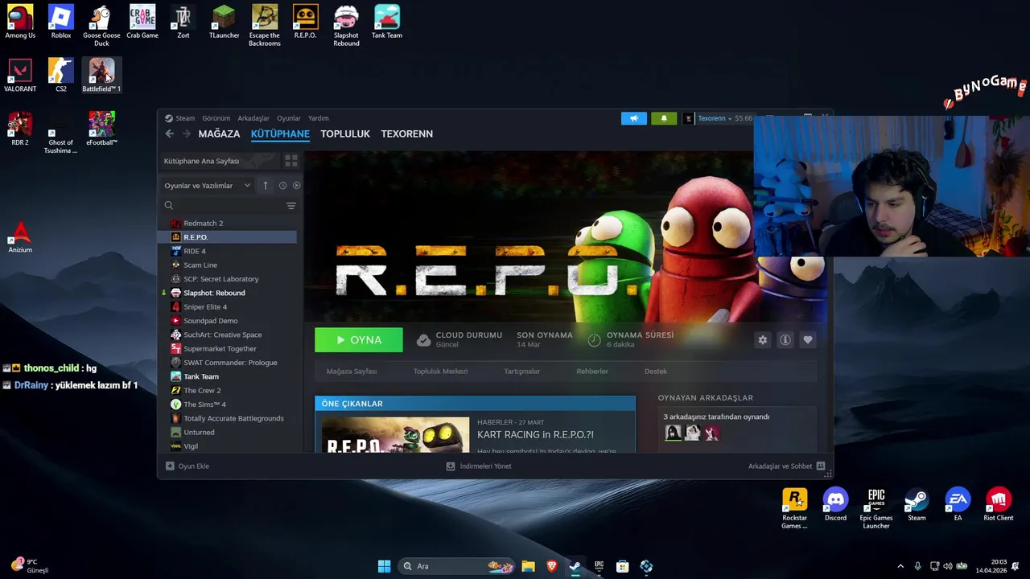The image size is (1030, 579).
Task: Open Rehberler link
Action: (x=592, y=372)
